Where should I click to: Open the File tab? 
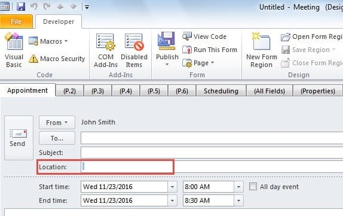16,22
